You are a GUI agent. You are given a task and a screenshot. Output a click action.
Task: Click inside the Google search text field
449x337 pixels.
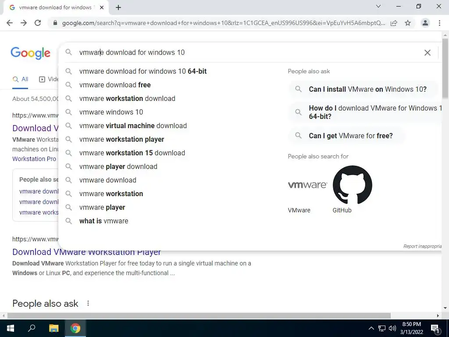[249, 53]
